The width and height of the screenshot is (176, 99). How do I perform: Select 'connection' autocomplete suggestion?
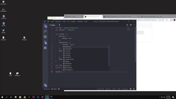coord(86,59)
